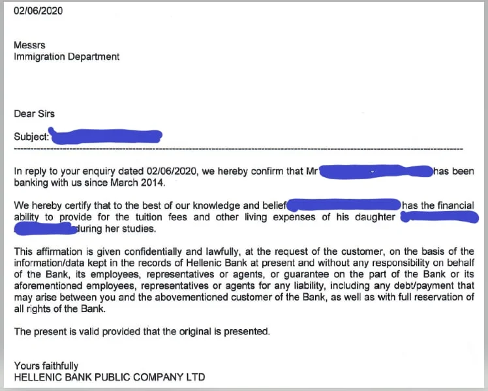Click the redaction after his daughter

[435, 217]
